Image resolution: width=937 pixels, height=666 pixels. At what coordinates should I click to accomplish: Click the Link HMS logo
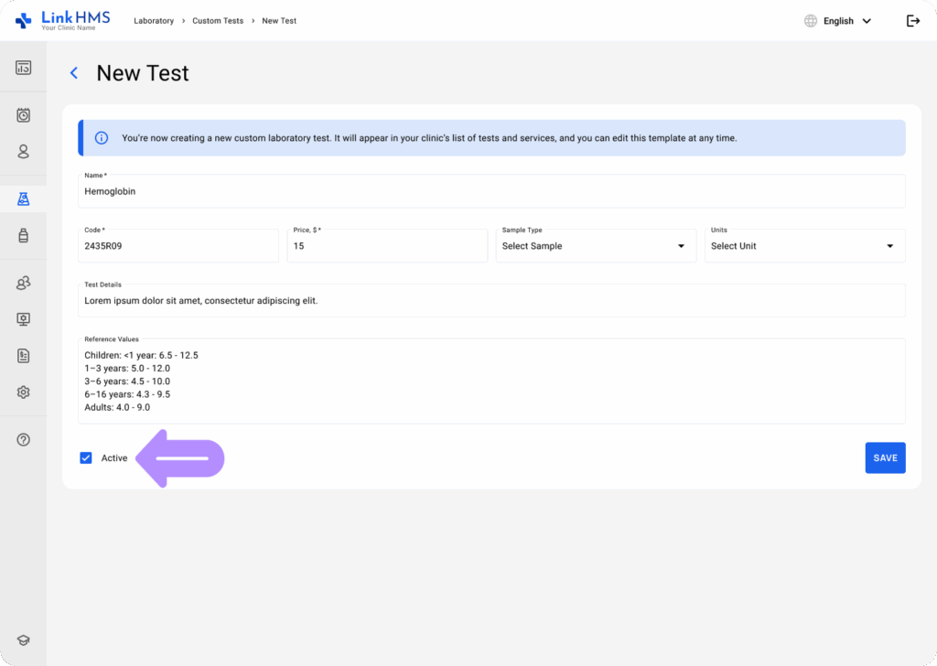[63, 20]
